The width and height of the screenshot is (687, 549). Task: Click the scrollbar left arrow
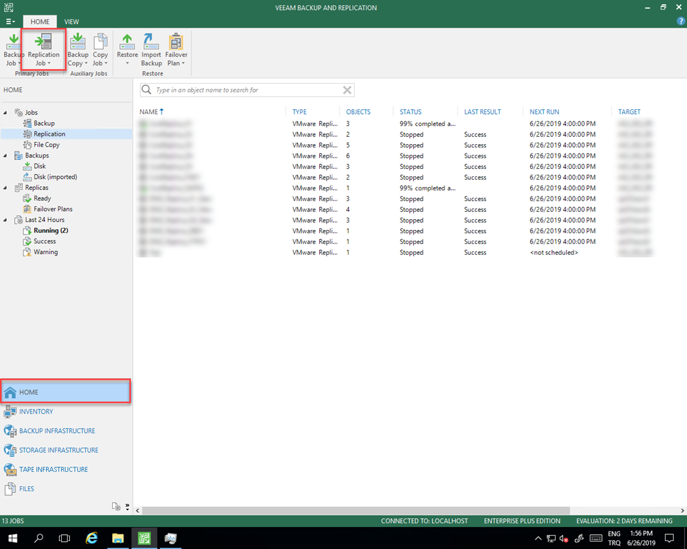point(138,511)
